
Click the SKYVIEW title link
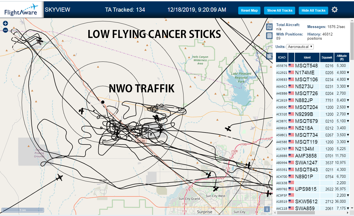[57, 10]
